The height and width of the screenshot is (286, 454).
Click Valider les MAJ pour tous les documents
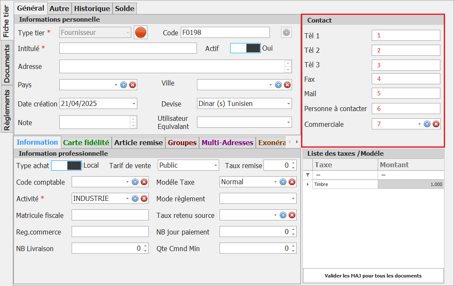[x=373, y=275]
